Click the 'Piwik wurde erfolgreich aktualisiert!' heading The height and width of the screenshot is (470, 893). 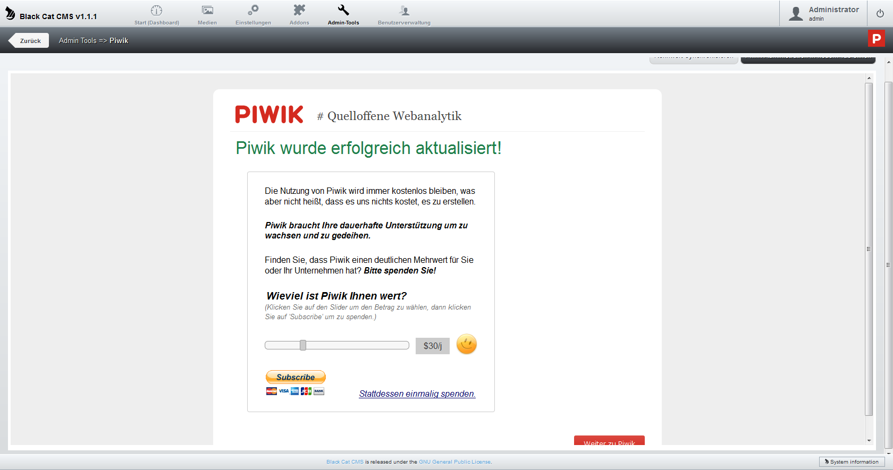point(368,148)
